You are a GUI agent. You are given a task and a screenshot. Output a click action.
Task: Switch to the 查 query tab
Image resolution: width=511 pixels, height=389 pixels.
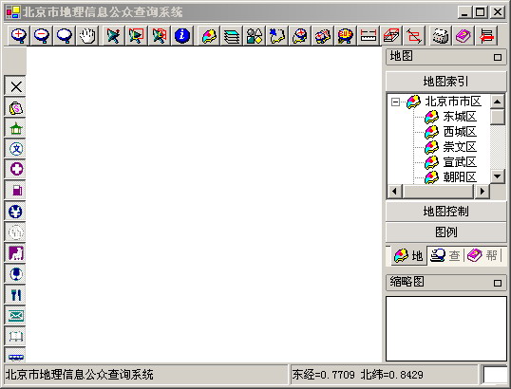(x=445, y=255)
